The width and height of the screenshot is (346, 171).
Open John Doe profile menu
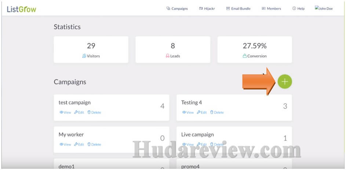point(324,8)
